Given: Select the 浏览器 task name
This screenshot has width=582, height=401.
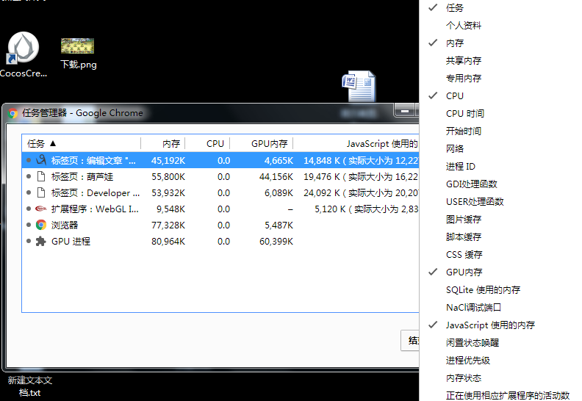Looking at the screenshot, I should tap(65, 225).
